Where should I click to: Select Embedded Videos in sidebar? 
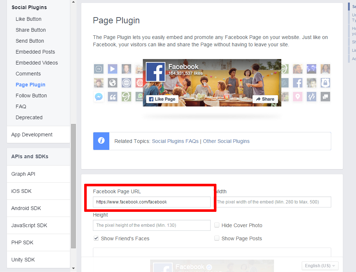click(x=37, y=63)
